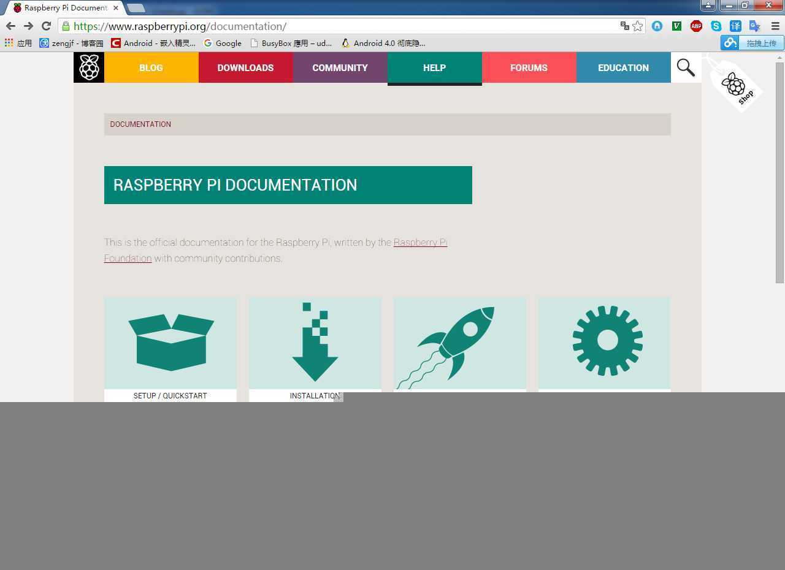Open the BusyBox 應用 bookmark

tap(291, 43)
